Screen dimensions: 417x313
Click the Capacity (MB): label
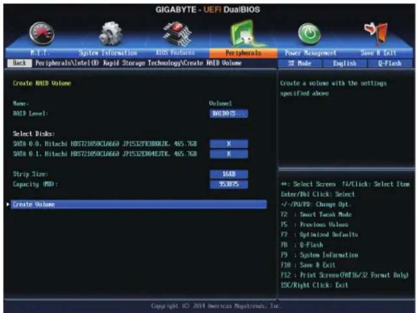(35, 184)
